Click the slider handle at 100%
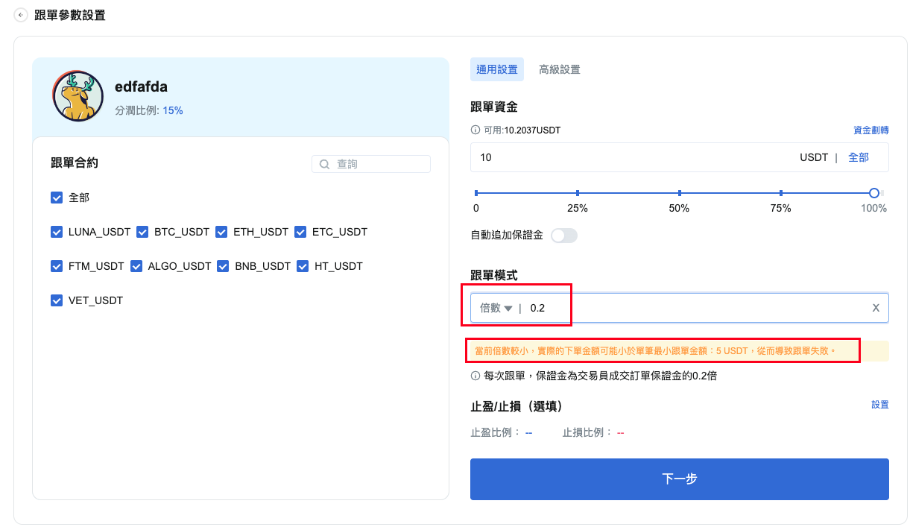 pyautogui.click(x=874, y=193)
